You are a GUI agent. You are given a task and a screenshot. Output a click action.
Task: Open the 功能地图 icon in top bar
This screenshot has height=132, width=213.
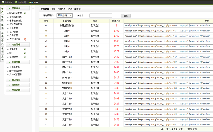click(16, 2)
